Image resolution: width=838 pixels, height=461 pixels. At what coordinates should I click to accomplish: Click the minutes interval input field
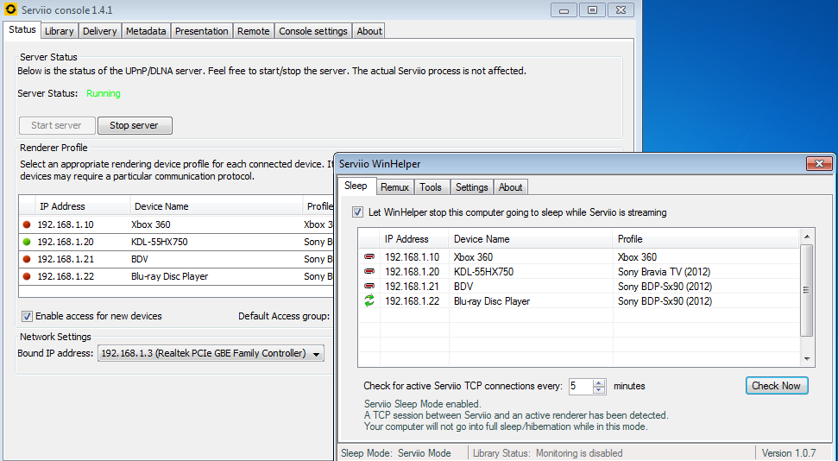pos(580,387)
